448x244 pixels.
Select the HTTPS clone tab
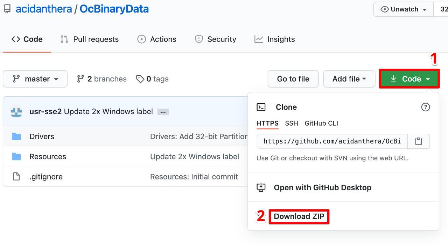point(267,123)
